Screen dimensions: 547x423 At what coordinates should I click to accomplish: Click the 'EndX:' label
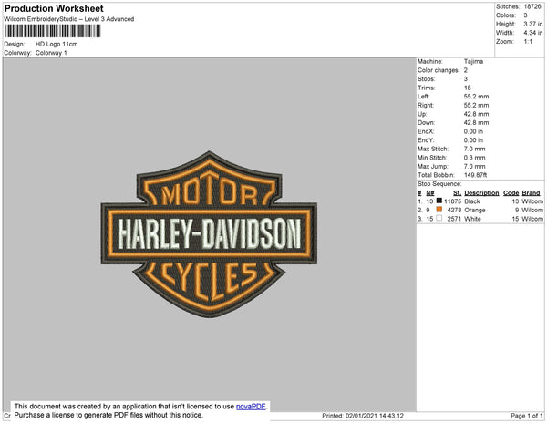pos(426,131)
